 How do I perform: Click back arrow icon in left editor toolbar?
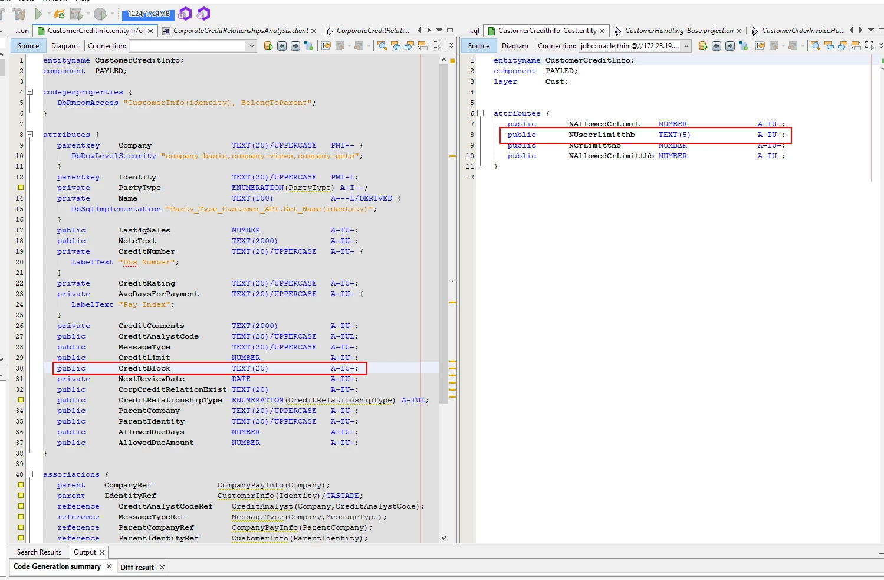tap(282, 45)
